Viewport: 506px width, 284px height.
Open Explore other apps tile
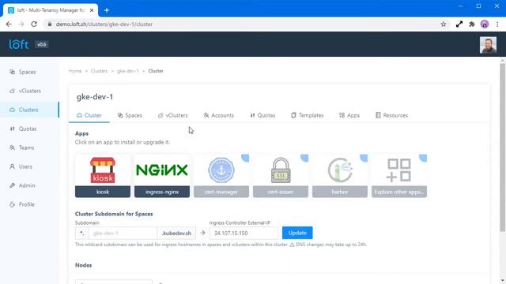399,176
